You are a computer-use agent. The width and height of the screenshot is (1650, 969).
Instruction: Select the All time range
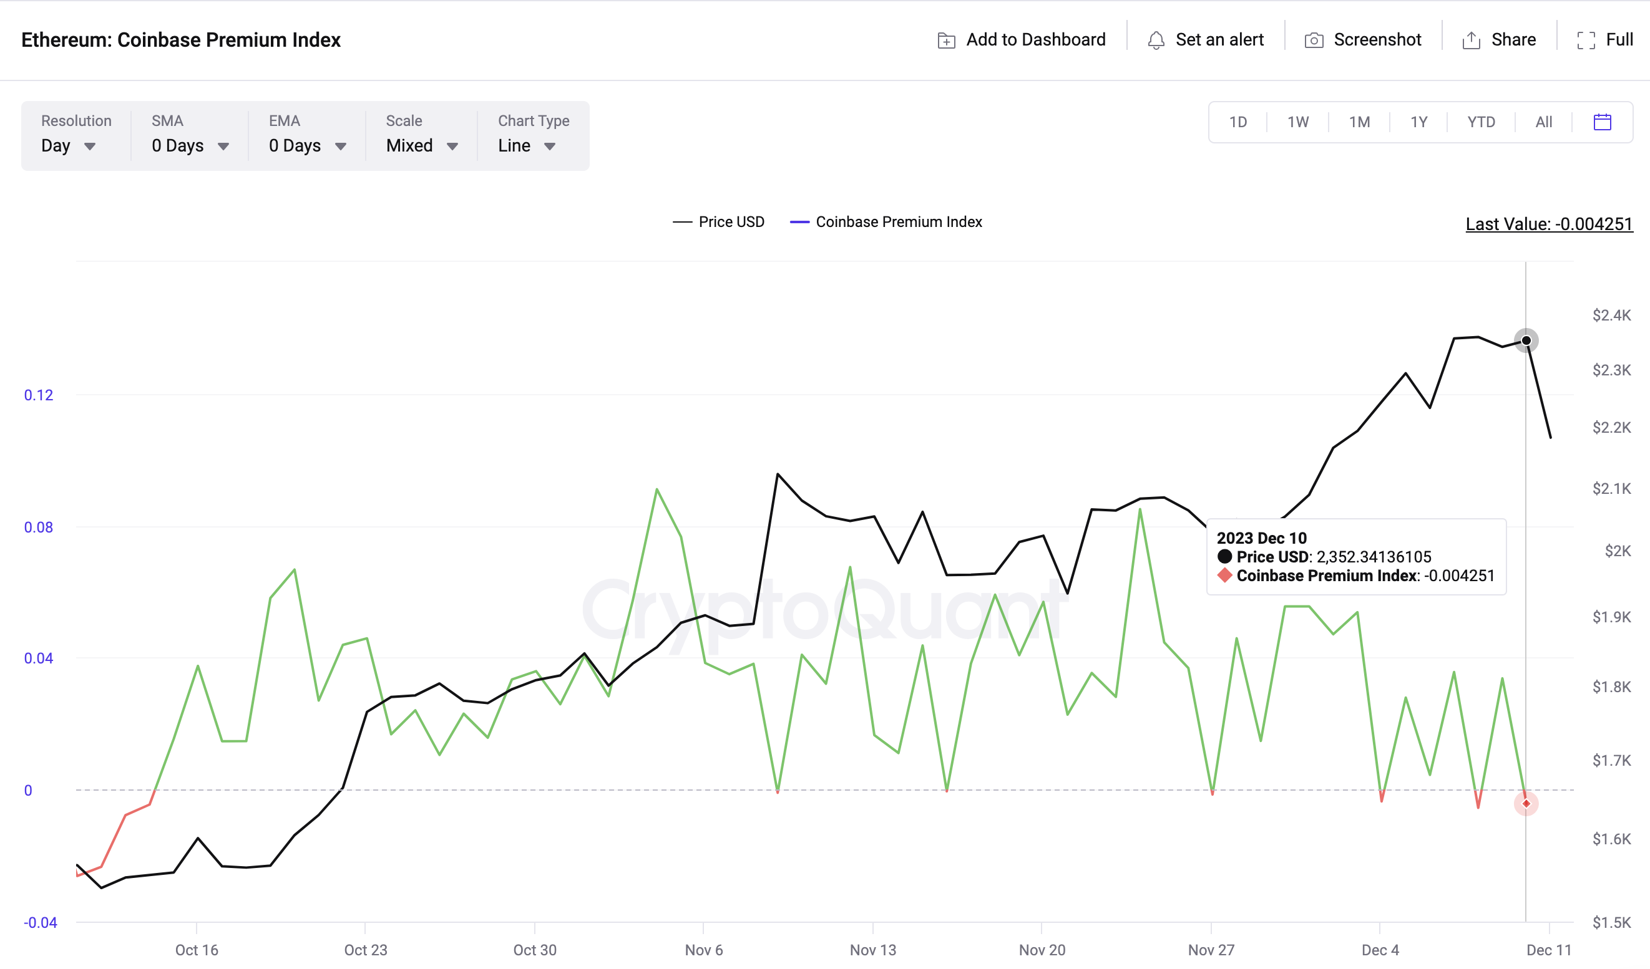(1544, 122)
